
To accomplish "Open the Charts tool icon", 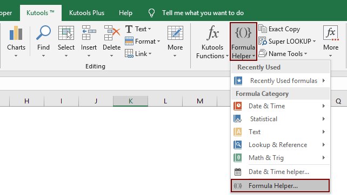I will [x=16, y=33].
